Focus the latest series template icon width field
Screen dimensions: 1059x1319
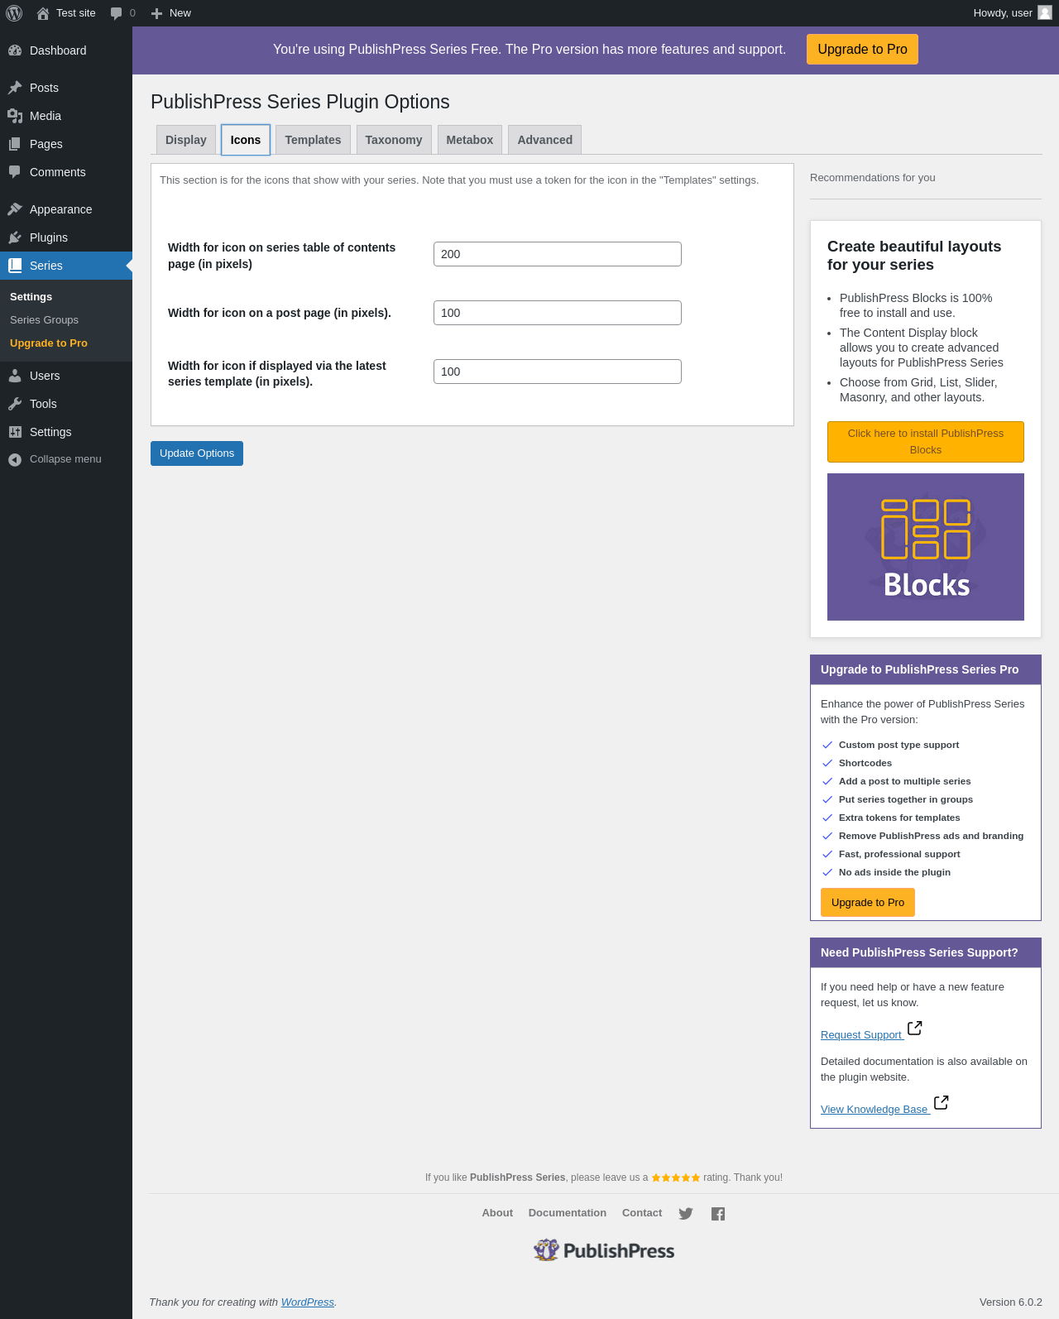(x=558, y=372)
